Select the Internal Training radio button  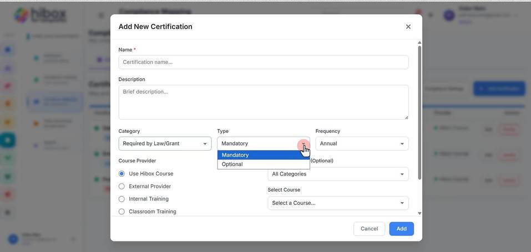[122, 199]
